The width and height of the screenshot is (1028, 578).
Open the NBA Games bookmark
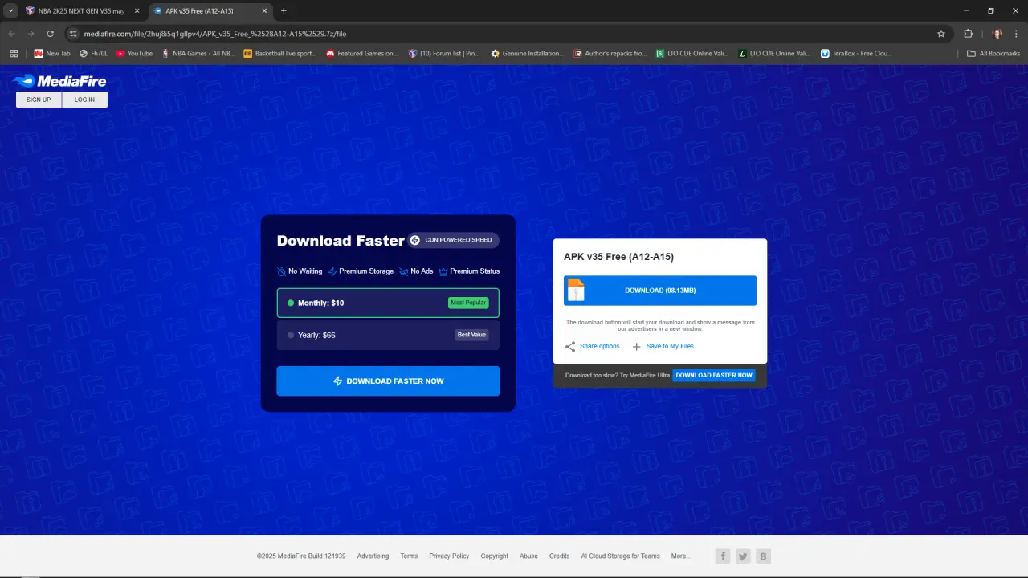point(198,54)
